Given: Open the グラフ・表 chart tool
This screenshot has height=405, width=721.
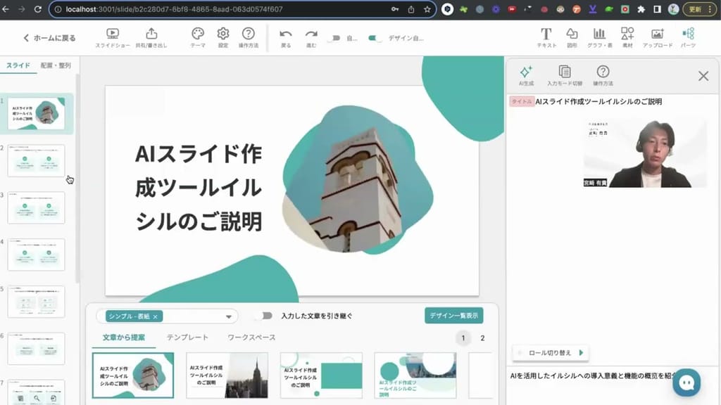Looking at the screenshot, I should [599, 38].
